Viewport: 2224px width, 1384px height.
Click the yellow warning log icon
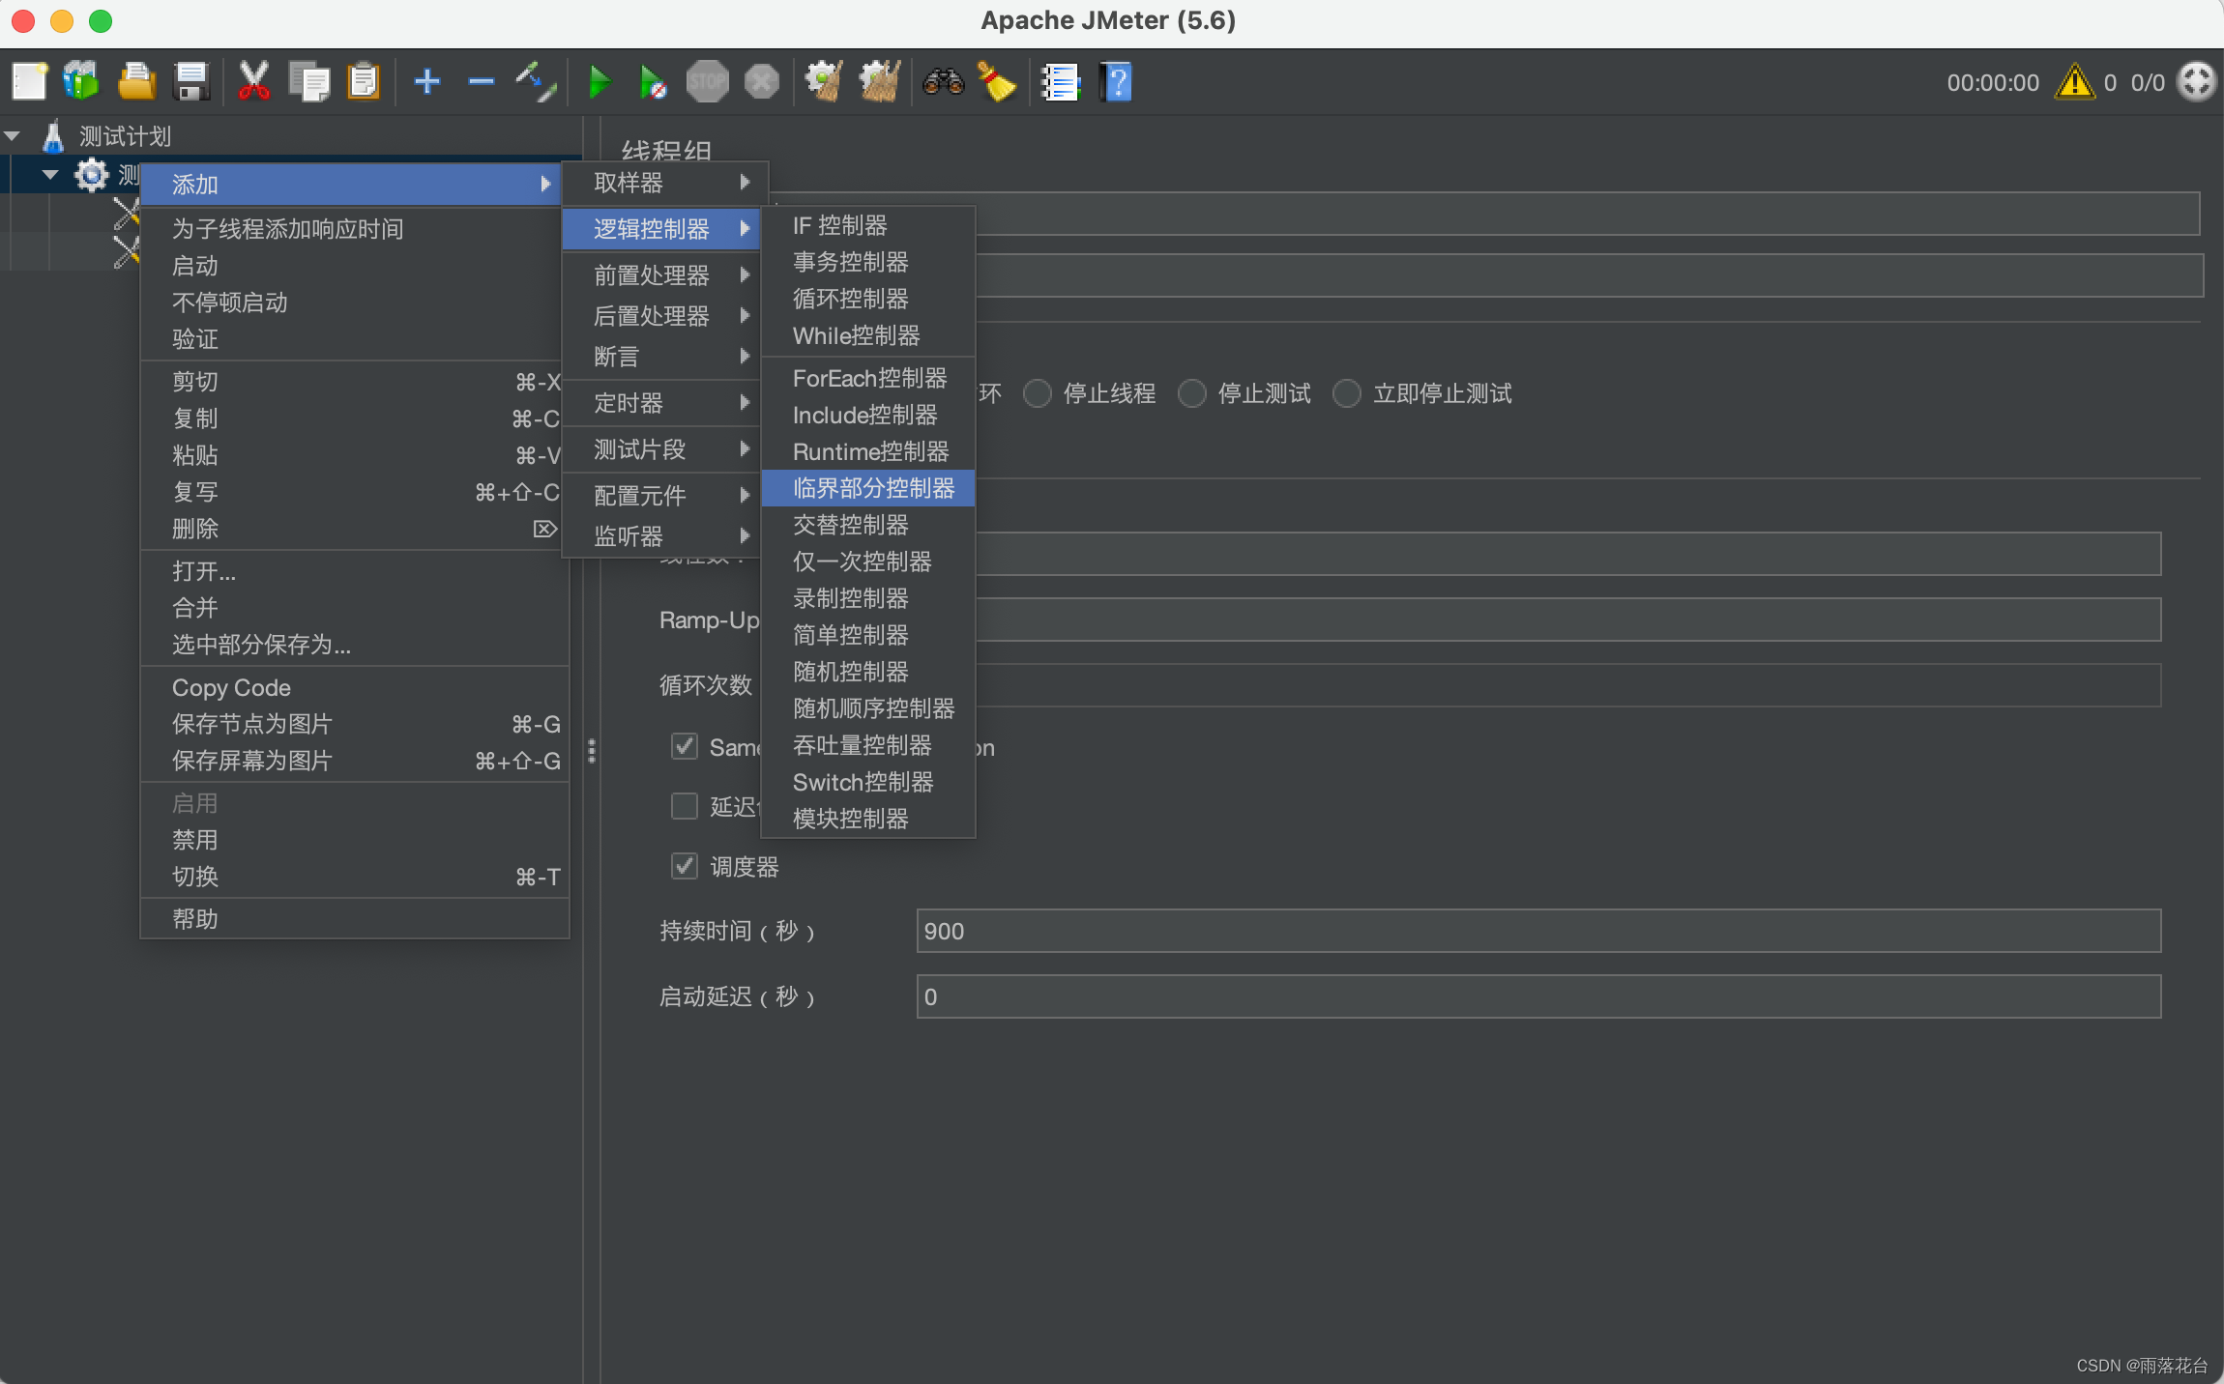2074,82
